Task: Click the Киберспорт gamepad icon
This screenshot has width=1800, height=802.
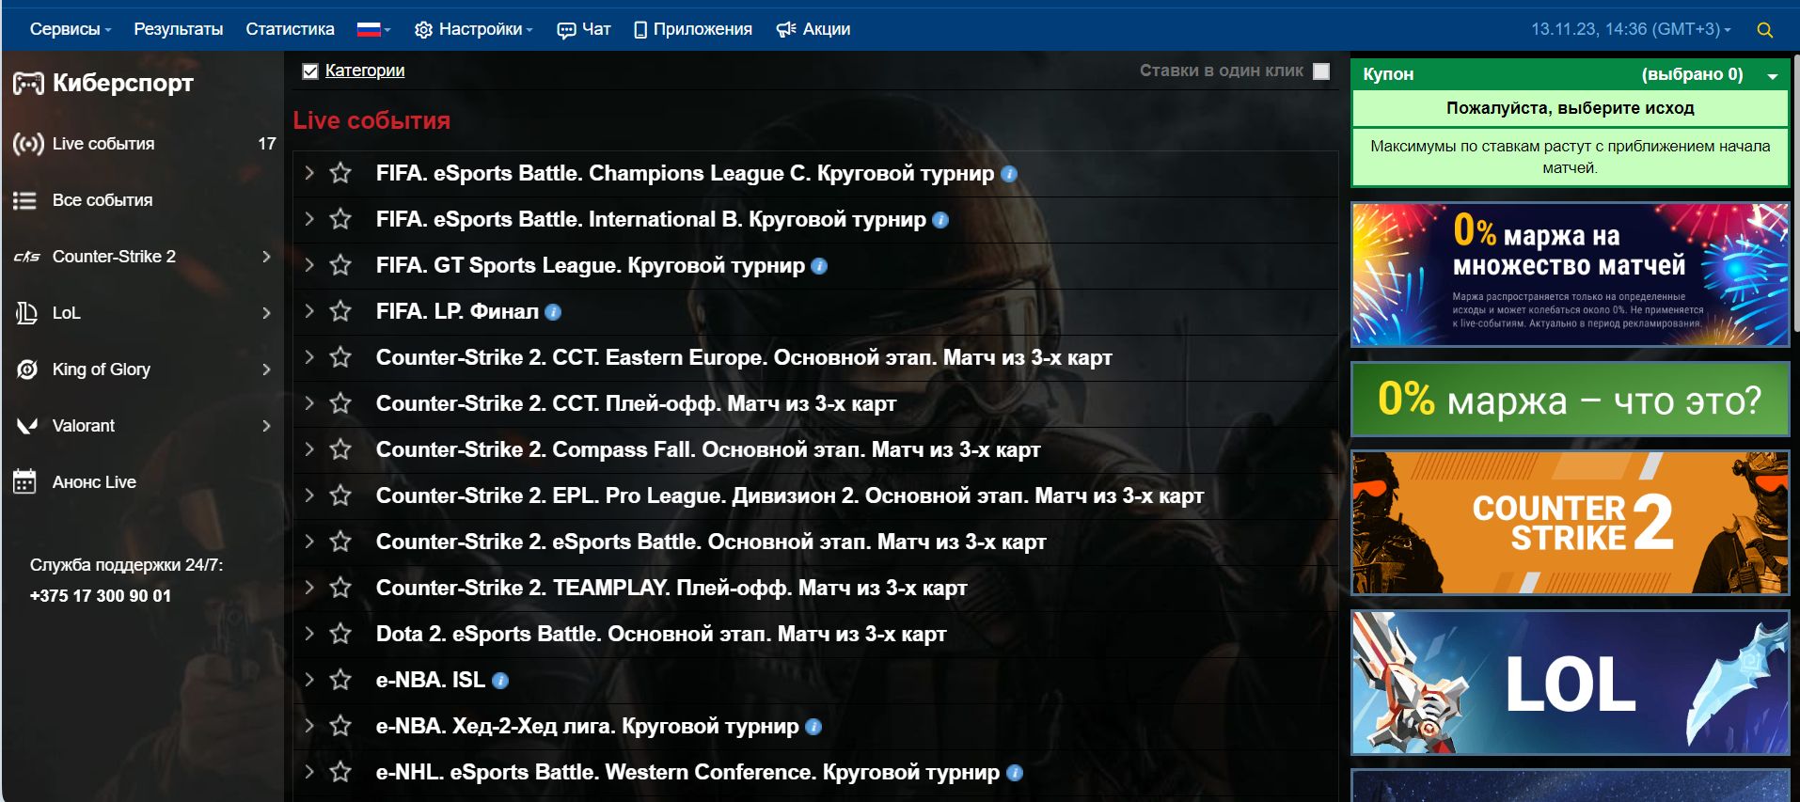Action: (28, 84)
